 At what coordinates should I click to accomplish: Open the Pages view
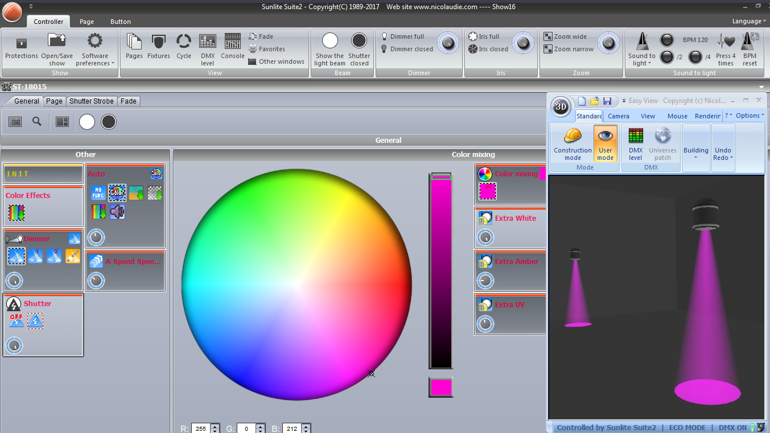(134, 47)
